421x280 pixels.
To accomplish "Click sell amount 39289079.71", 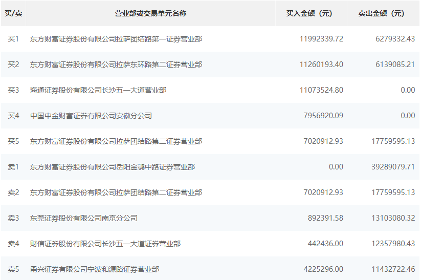I will [393, 167].
